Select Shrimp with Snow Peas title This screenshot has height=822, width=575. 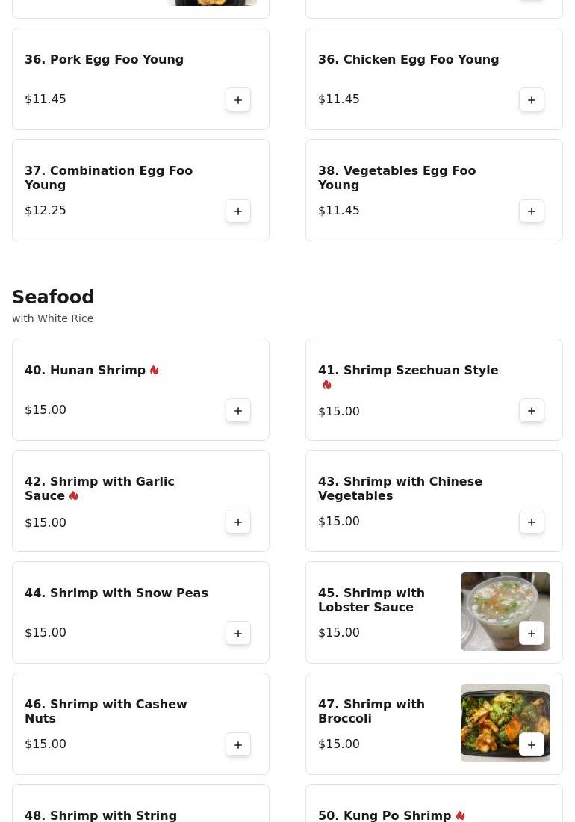[116, 593]
